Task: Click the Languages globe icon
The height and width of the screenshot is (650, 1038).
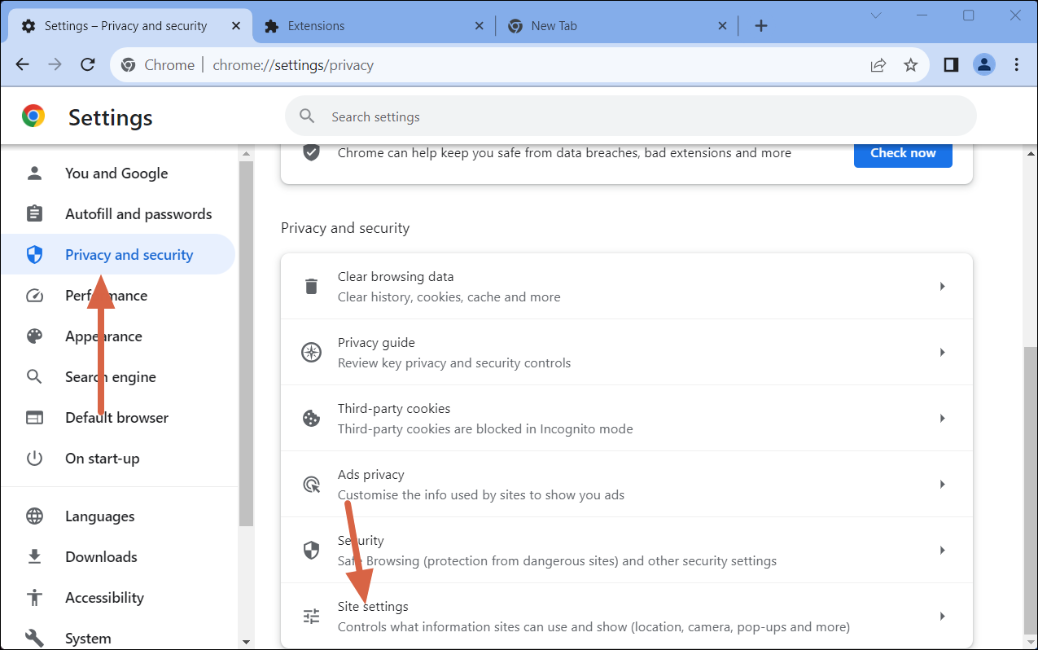Action: (33, 516)
